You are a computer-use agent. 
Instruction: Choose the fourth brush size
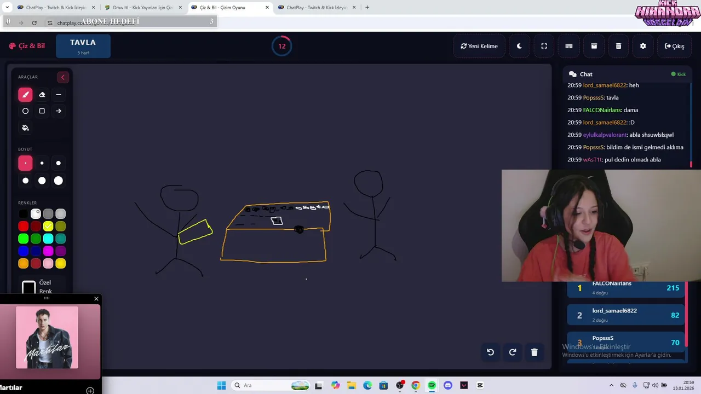point(25,181)
